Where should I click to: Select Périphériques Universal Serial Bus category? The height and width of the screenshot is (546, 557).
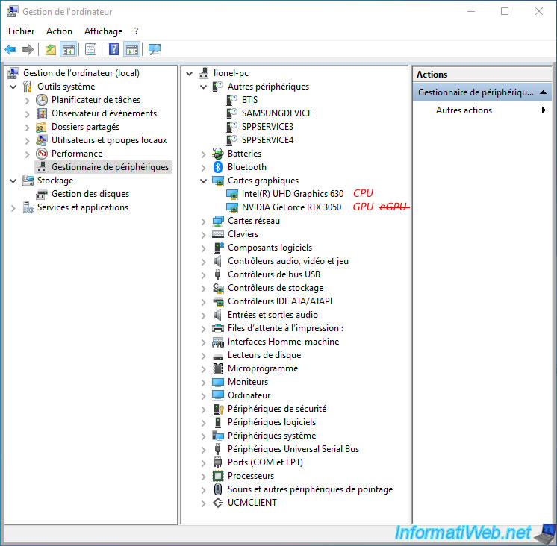pos(293,449)
